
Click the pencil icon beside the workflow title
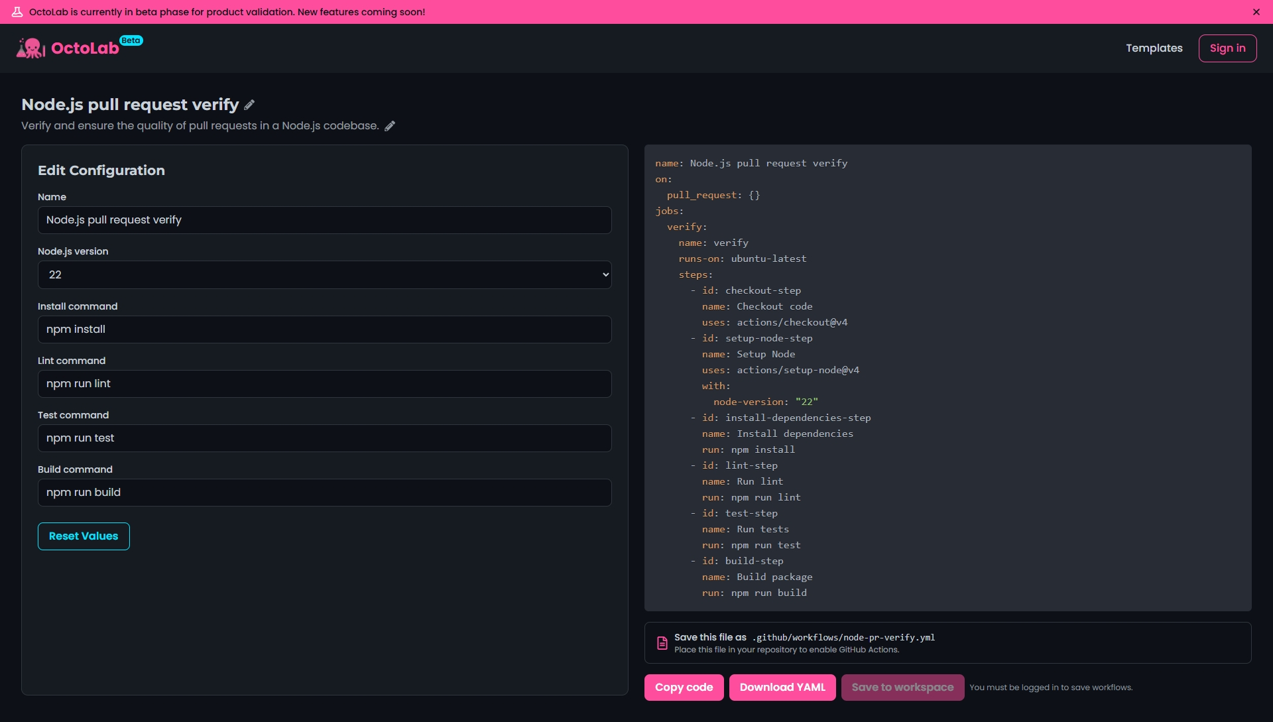[249, 105]
